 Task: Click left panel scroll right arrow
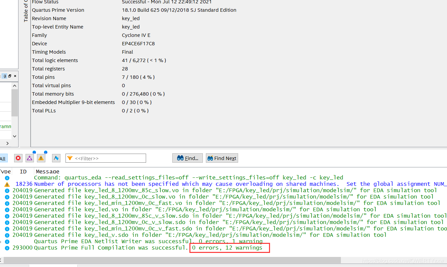point(7,143)
